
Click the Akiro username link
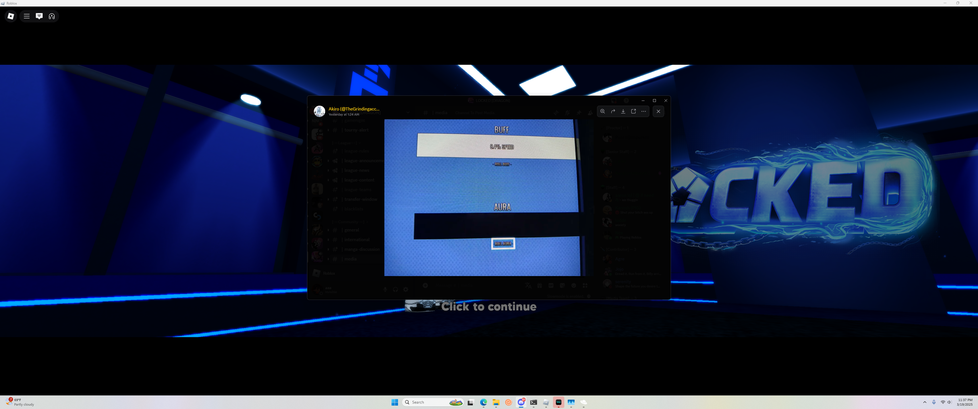(353, 109)
